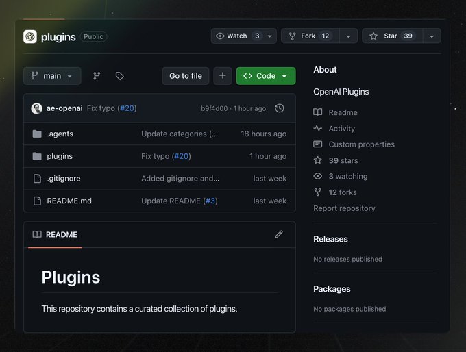This screenshot has width=466, height=352.
Task: Expand the green Code dropdown
Action: [266, 76]
